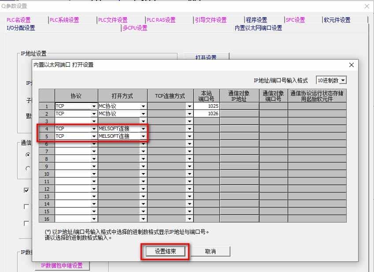This screenshot has width=374, height=272.
Task: Open the 引导文件设置 tab
Action: coord(211,20)
